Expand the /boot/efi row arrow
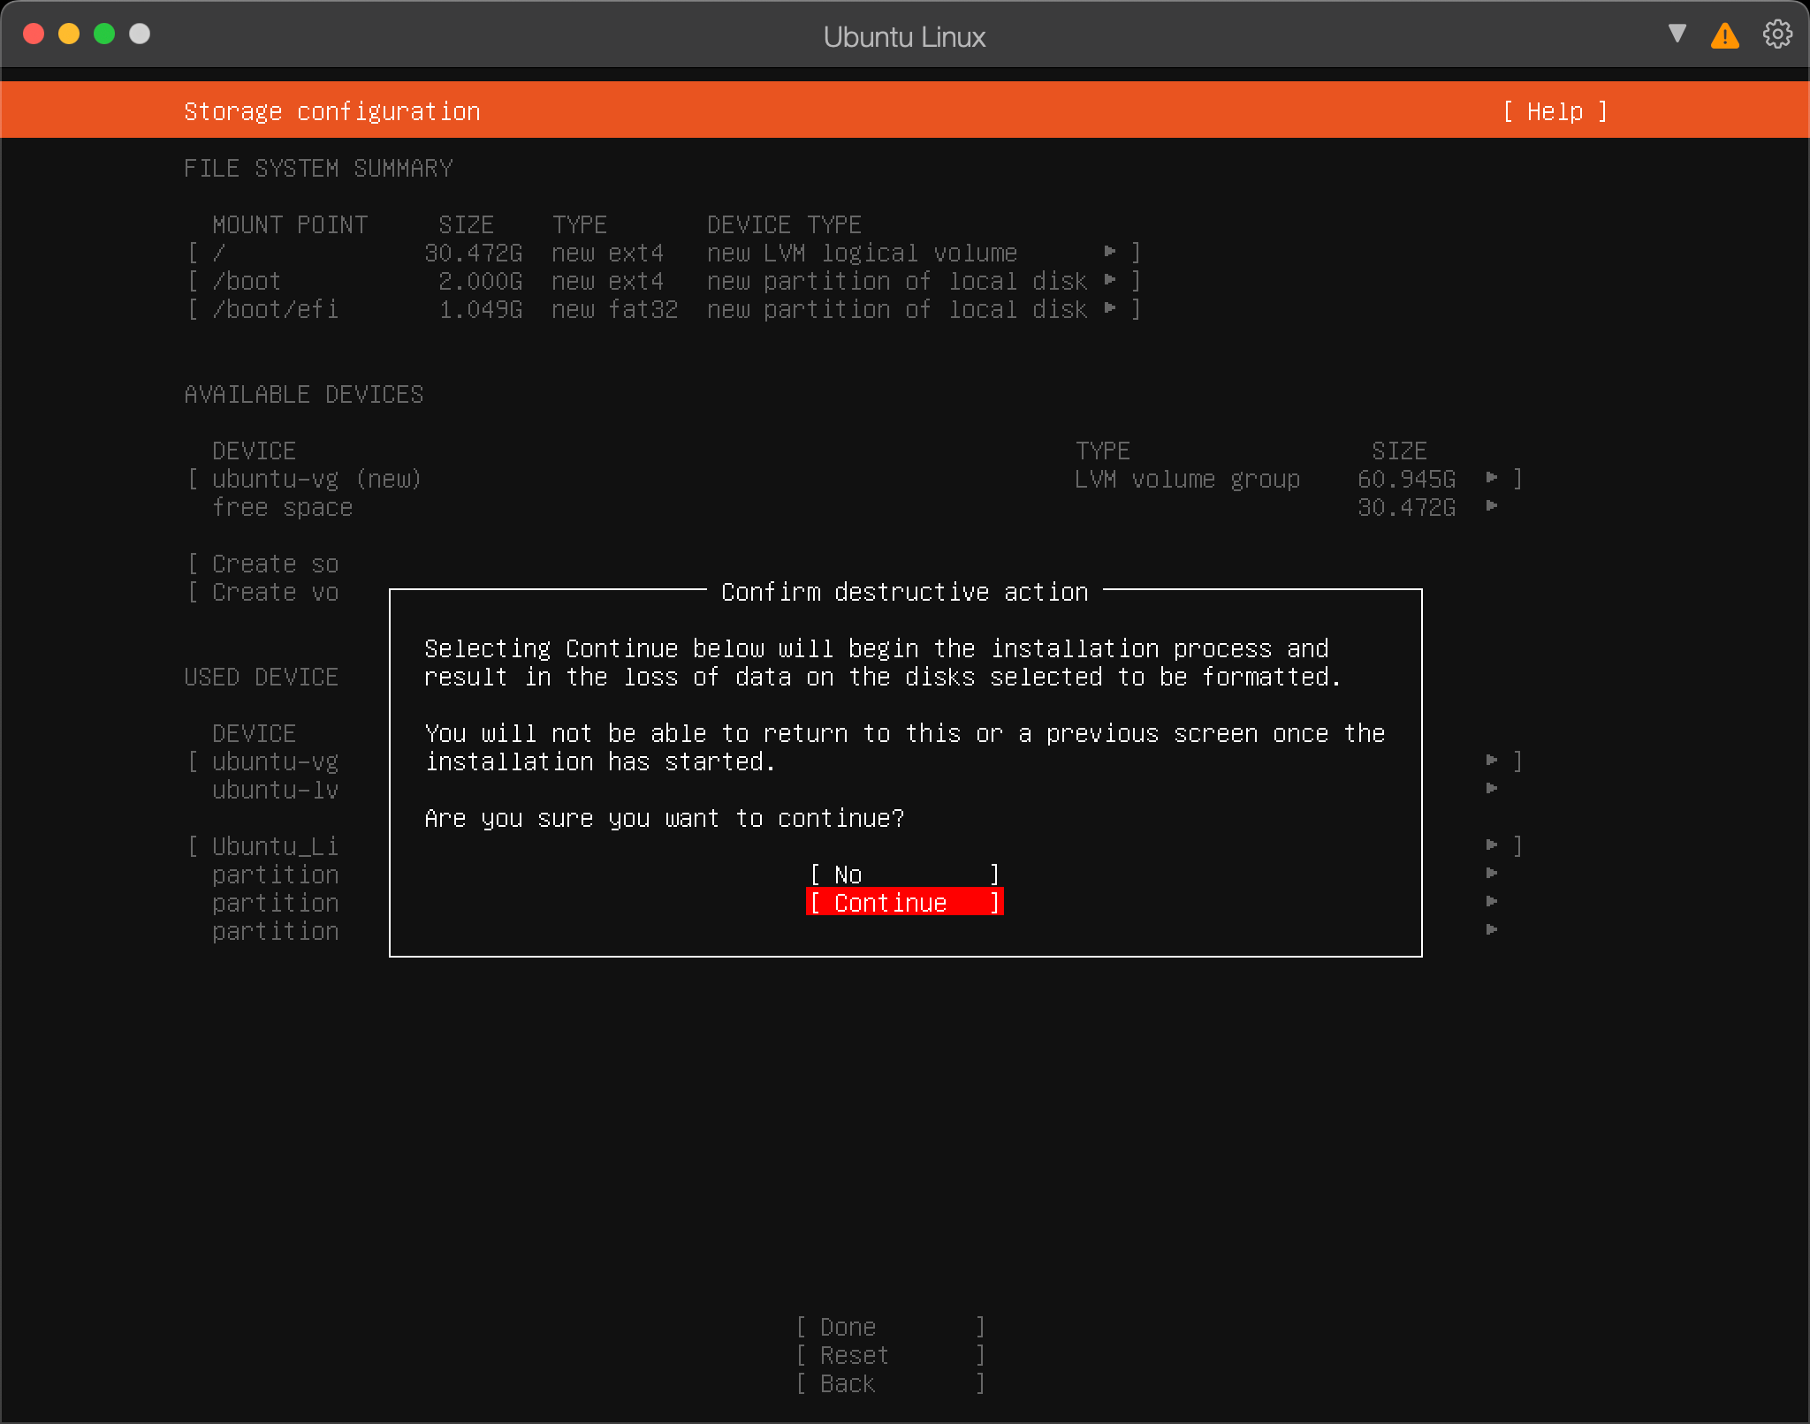1810x1424 pixels. coord(1110,308)
